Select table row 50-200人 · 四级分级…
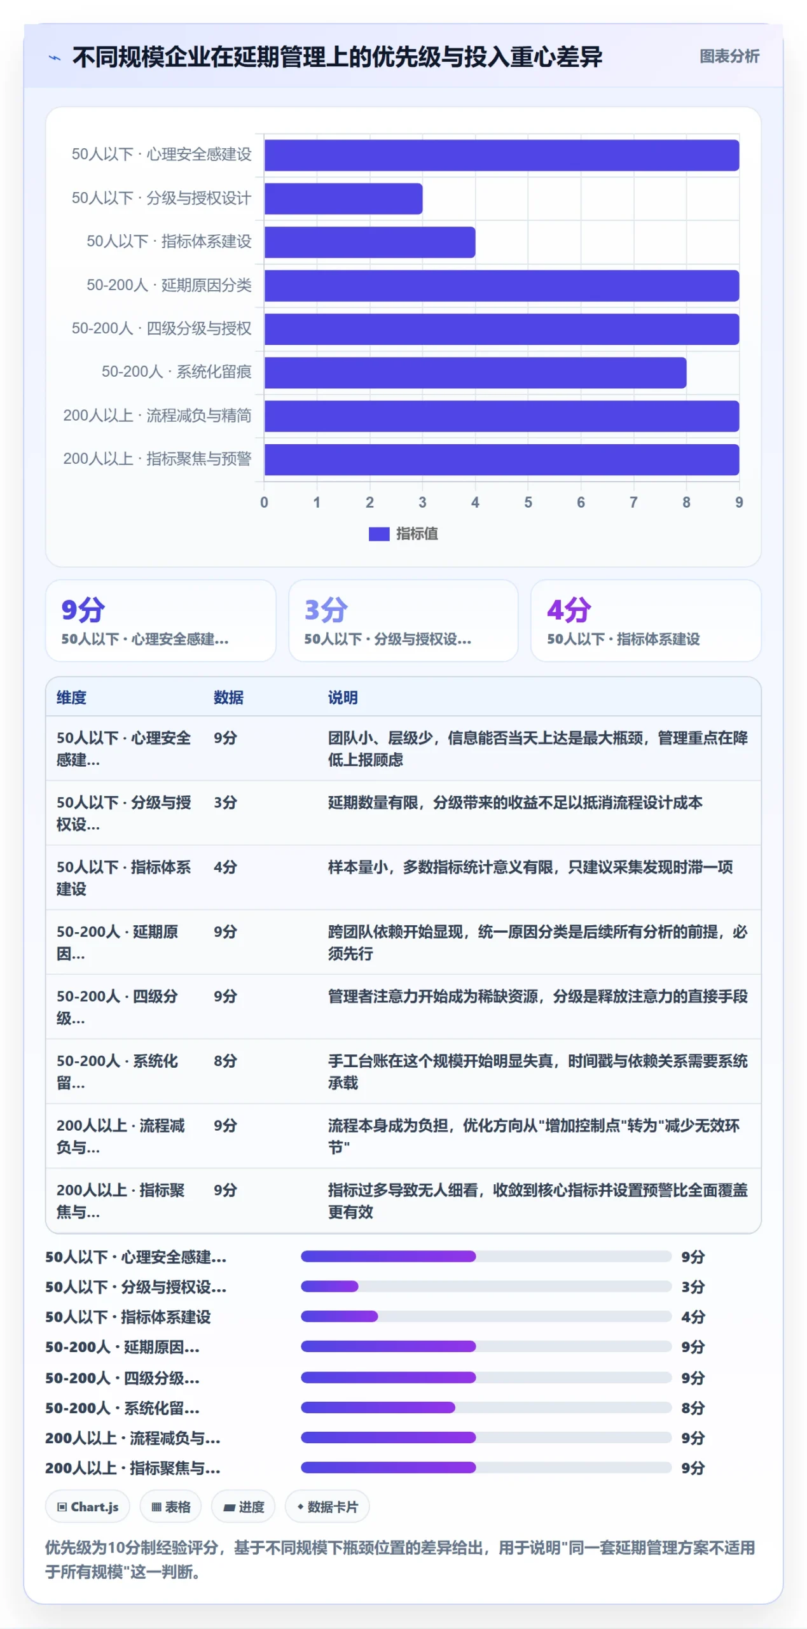 click(x=403, y=1007)
